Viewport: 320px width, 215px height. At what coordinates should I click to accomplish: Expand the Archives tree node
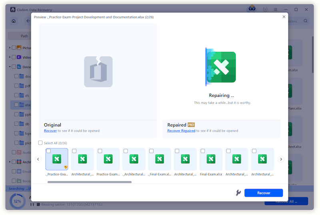point(10,162)
